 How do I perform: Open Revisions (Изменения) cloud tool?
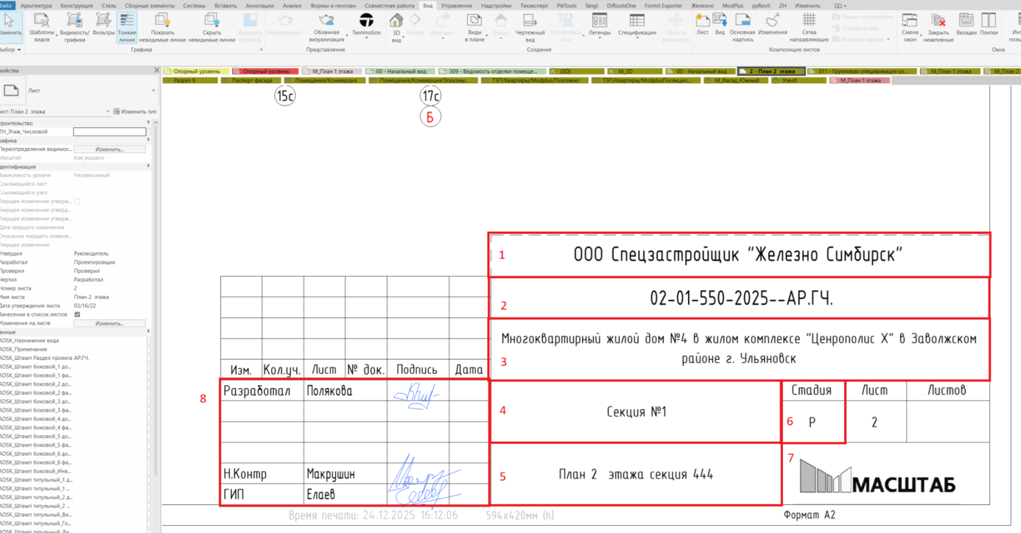coord(772,24)
